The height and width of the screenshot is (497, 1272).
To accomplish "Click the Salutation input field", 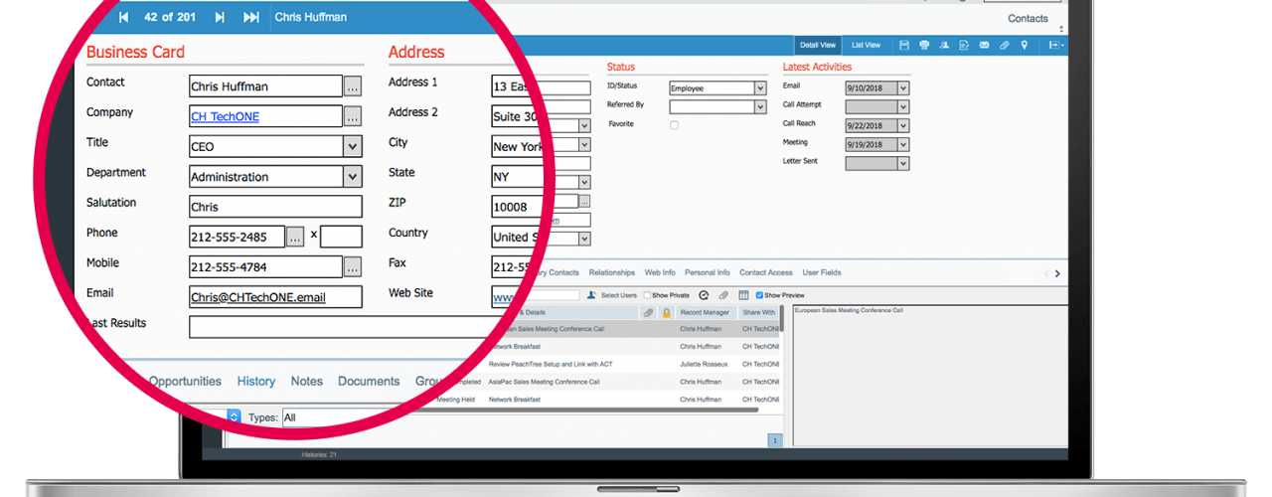I will pyautogui.click(x=275, y=207).
